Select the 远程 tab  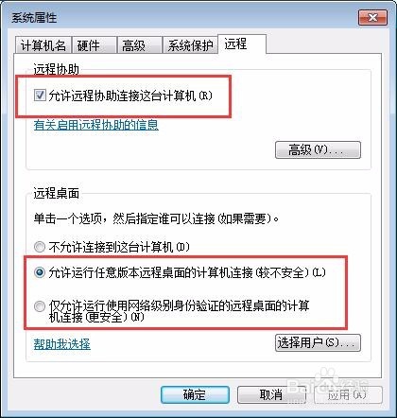point(242,44)
